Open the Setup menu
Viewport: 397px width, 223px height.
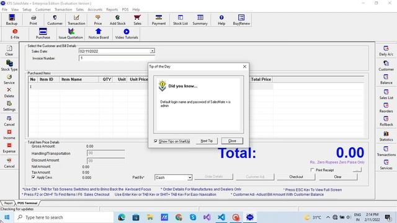point(27,9)
